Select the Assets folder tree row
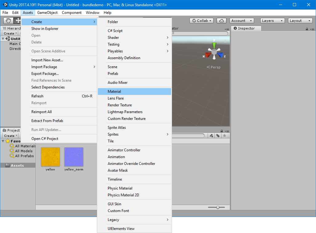 18,166
